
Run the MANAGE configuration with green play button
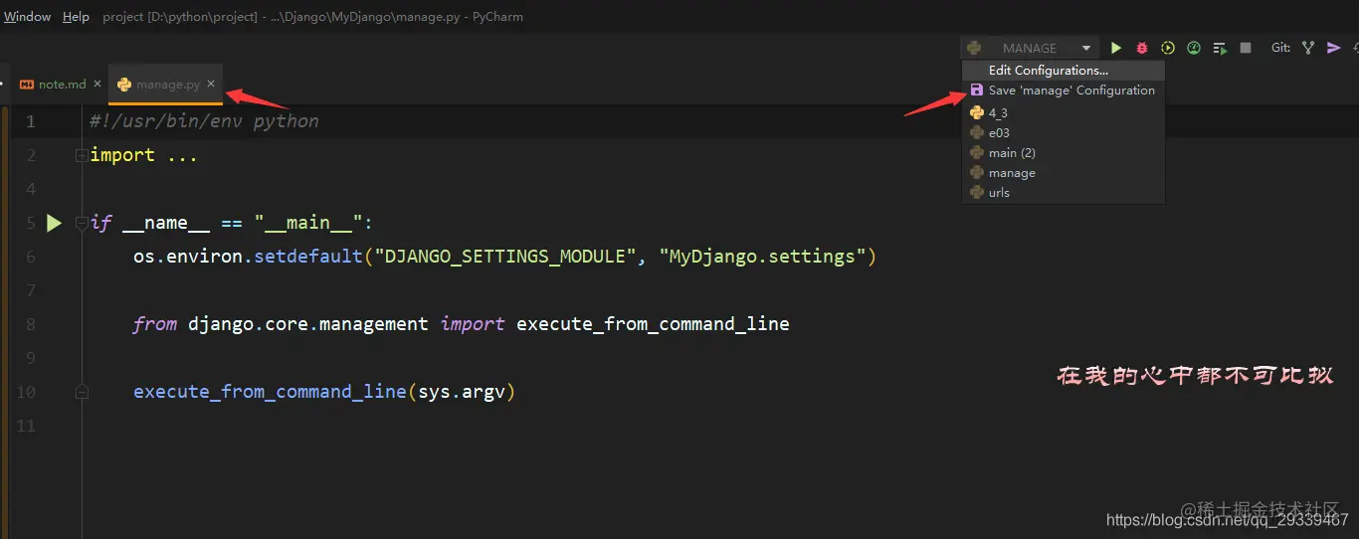[1116, 48]
